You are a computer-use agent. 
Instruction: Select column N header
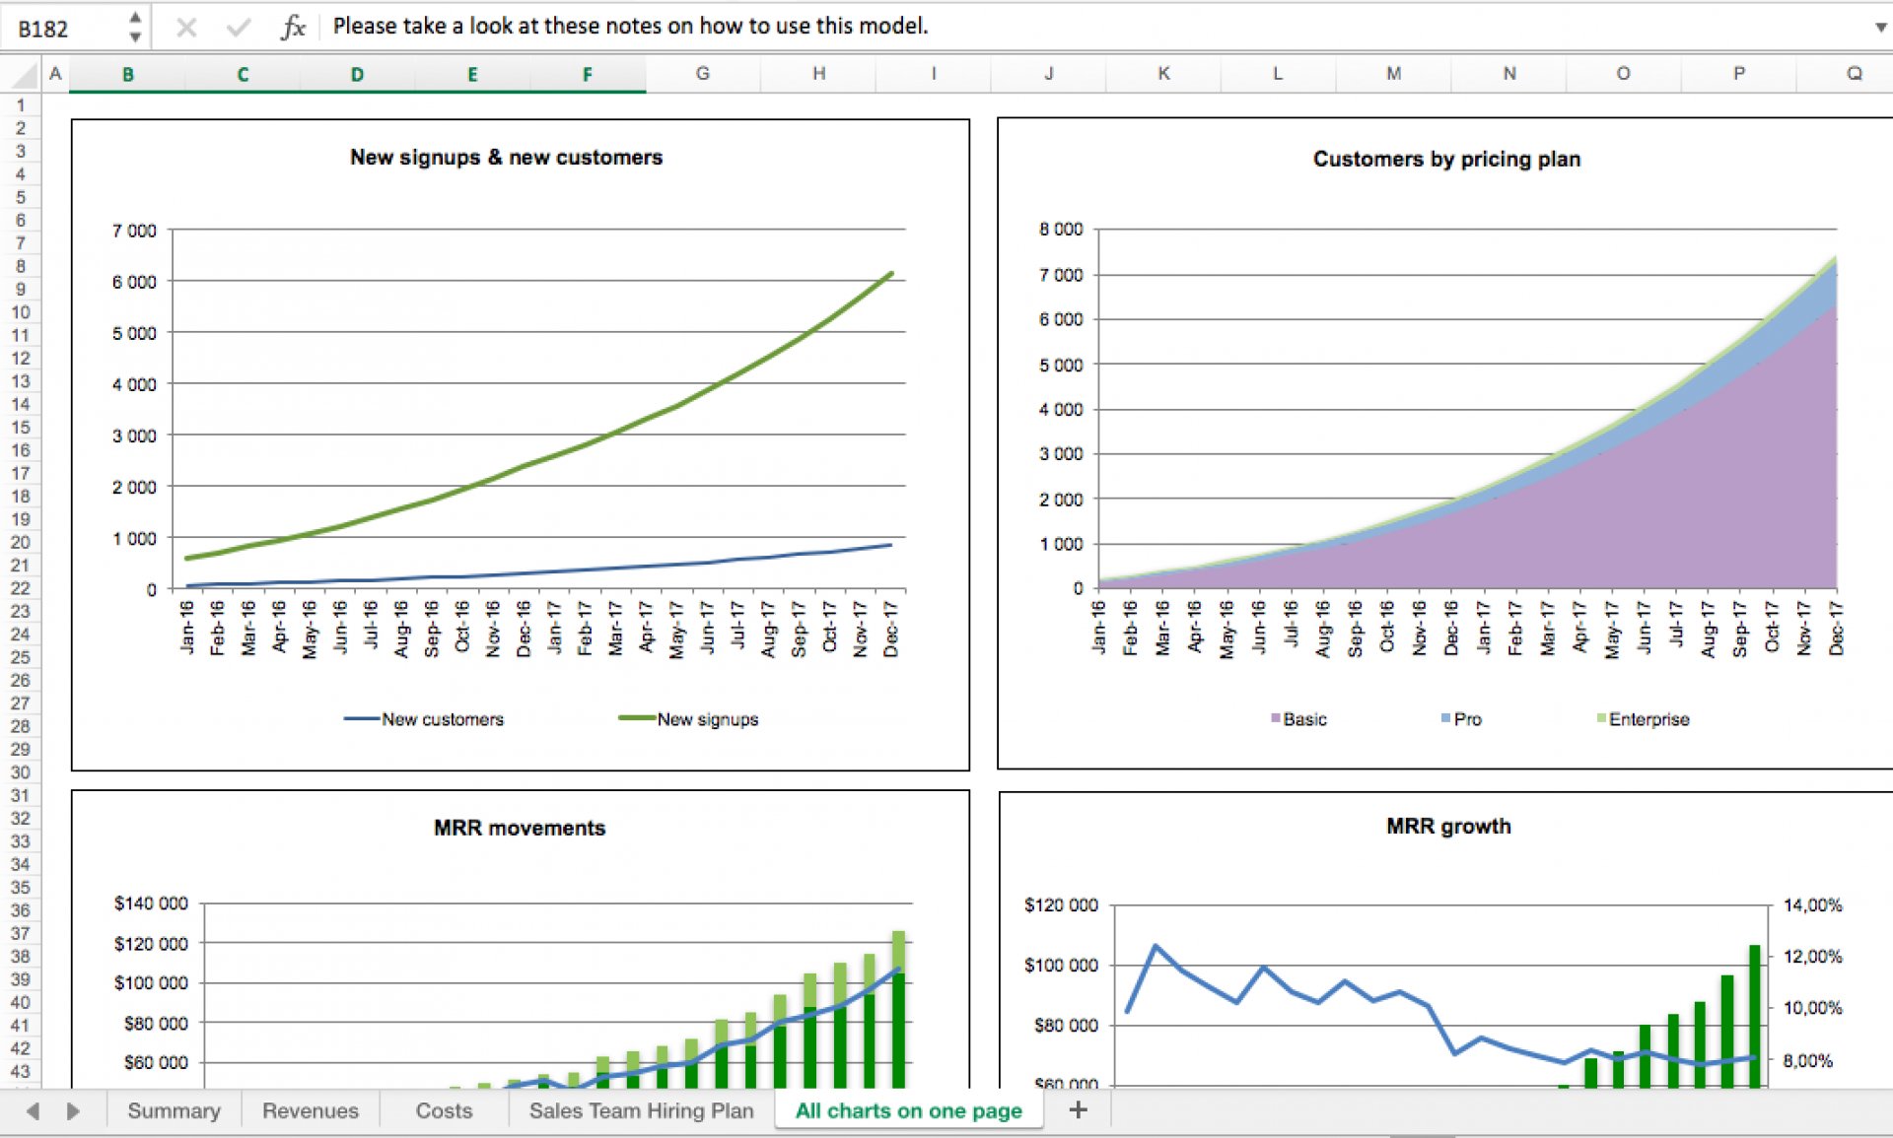1508,74
